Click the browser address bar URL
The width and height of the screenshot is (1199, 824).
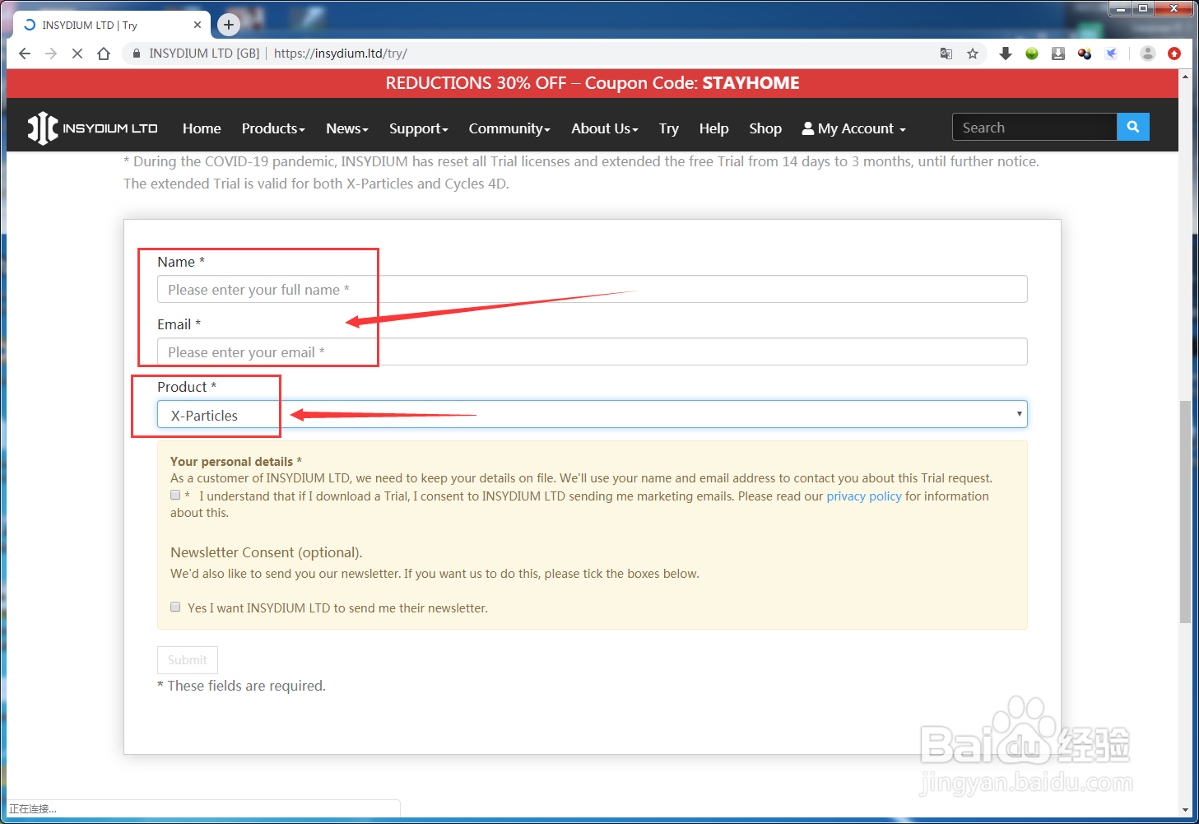pyautogui.click(x=341, y=54)
